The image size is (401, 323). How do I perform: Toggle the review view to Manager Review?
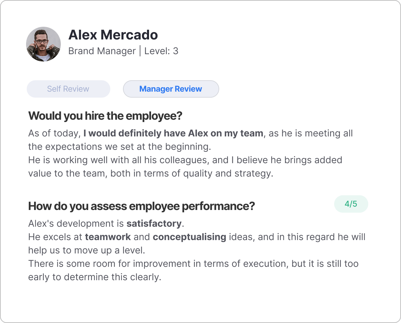click(x=171, y=89)
